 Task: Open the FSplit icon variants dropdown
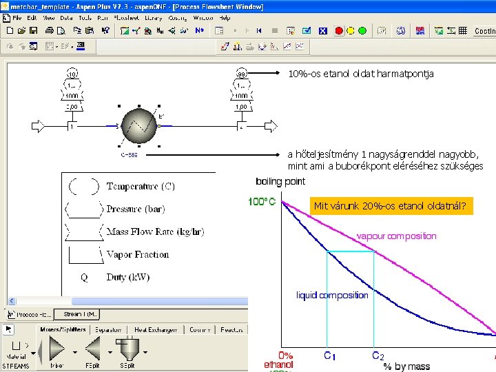pyautogui.click(x=110, y=352)
